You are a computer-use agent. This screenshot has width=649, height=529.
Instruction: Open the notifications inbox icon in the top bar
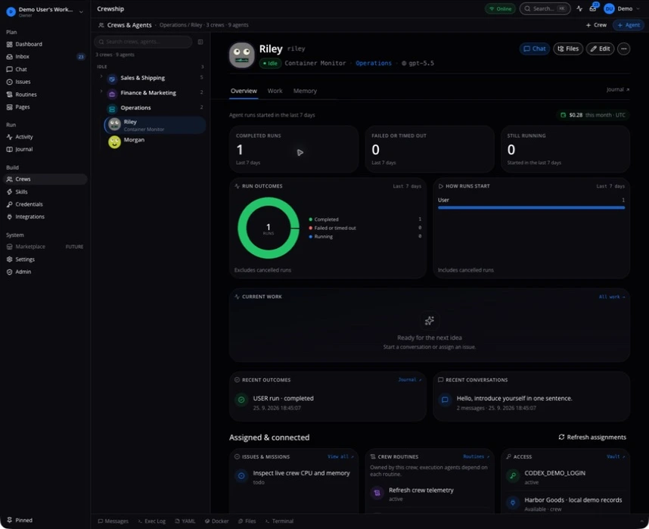point(593,8)
